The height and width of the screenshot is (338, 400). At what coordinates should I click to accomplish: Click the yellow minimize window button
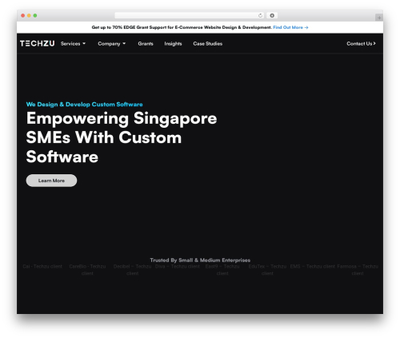click(x=29, y=15)
